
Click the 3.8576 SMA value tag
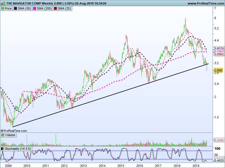pos(219,48)
